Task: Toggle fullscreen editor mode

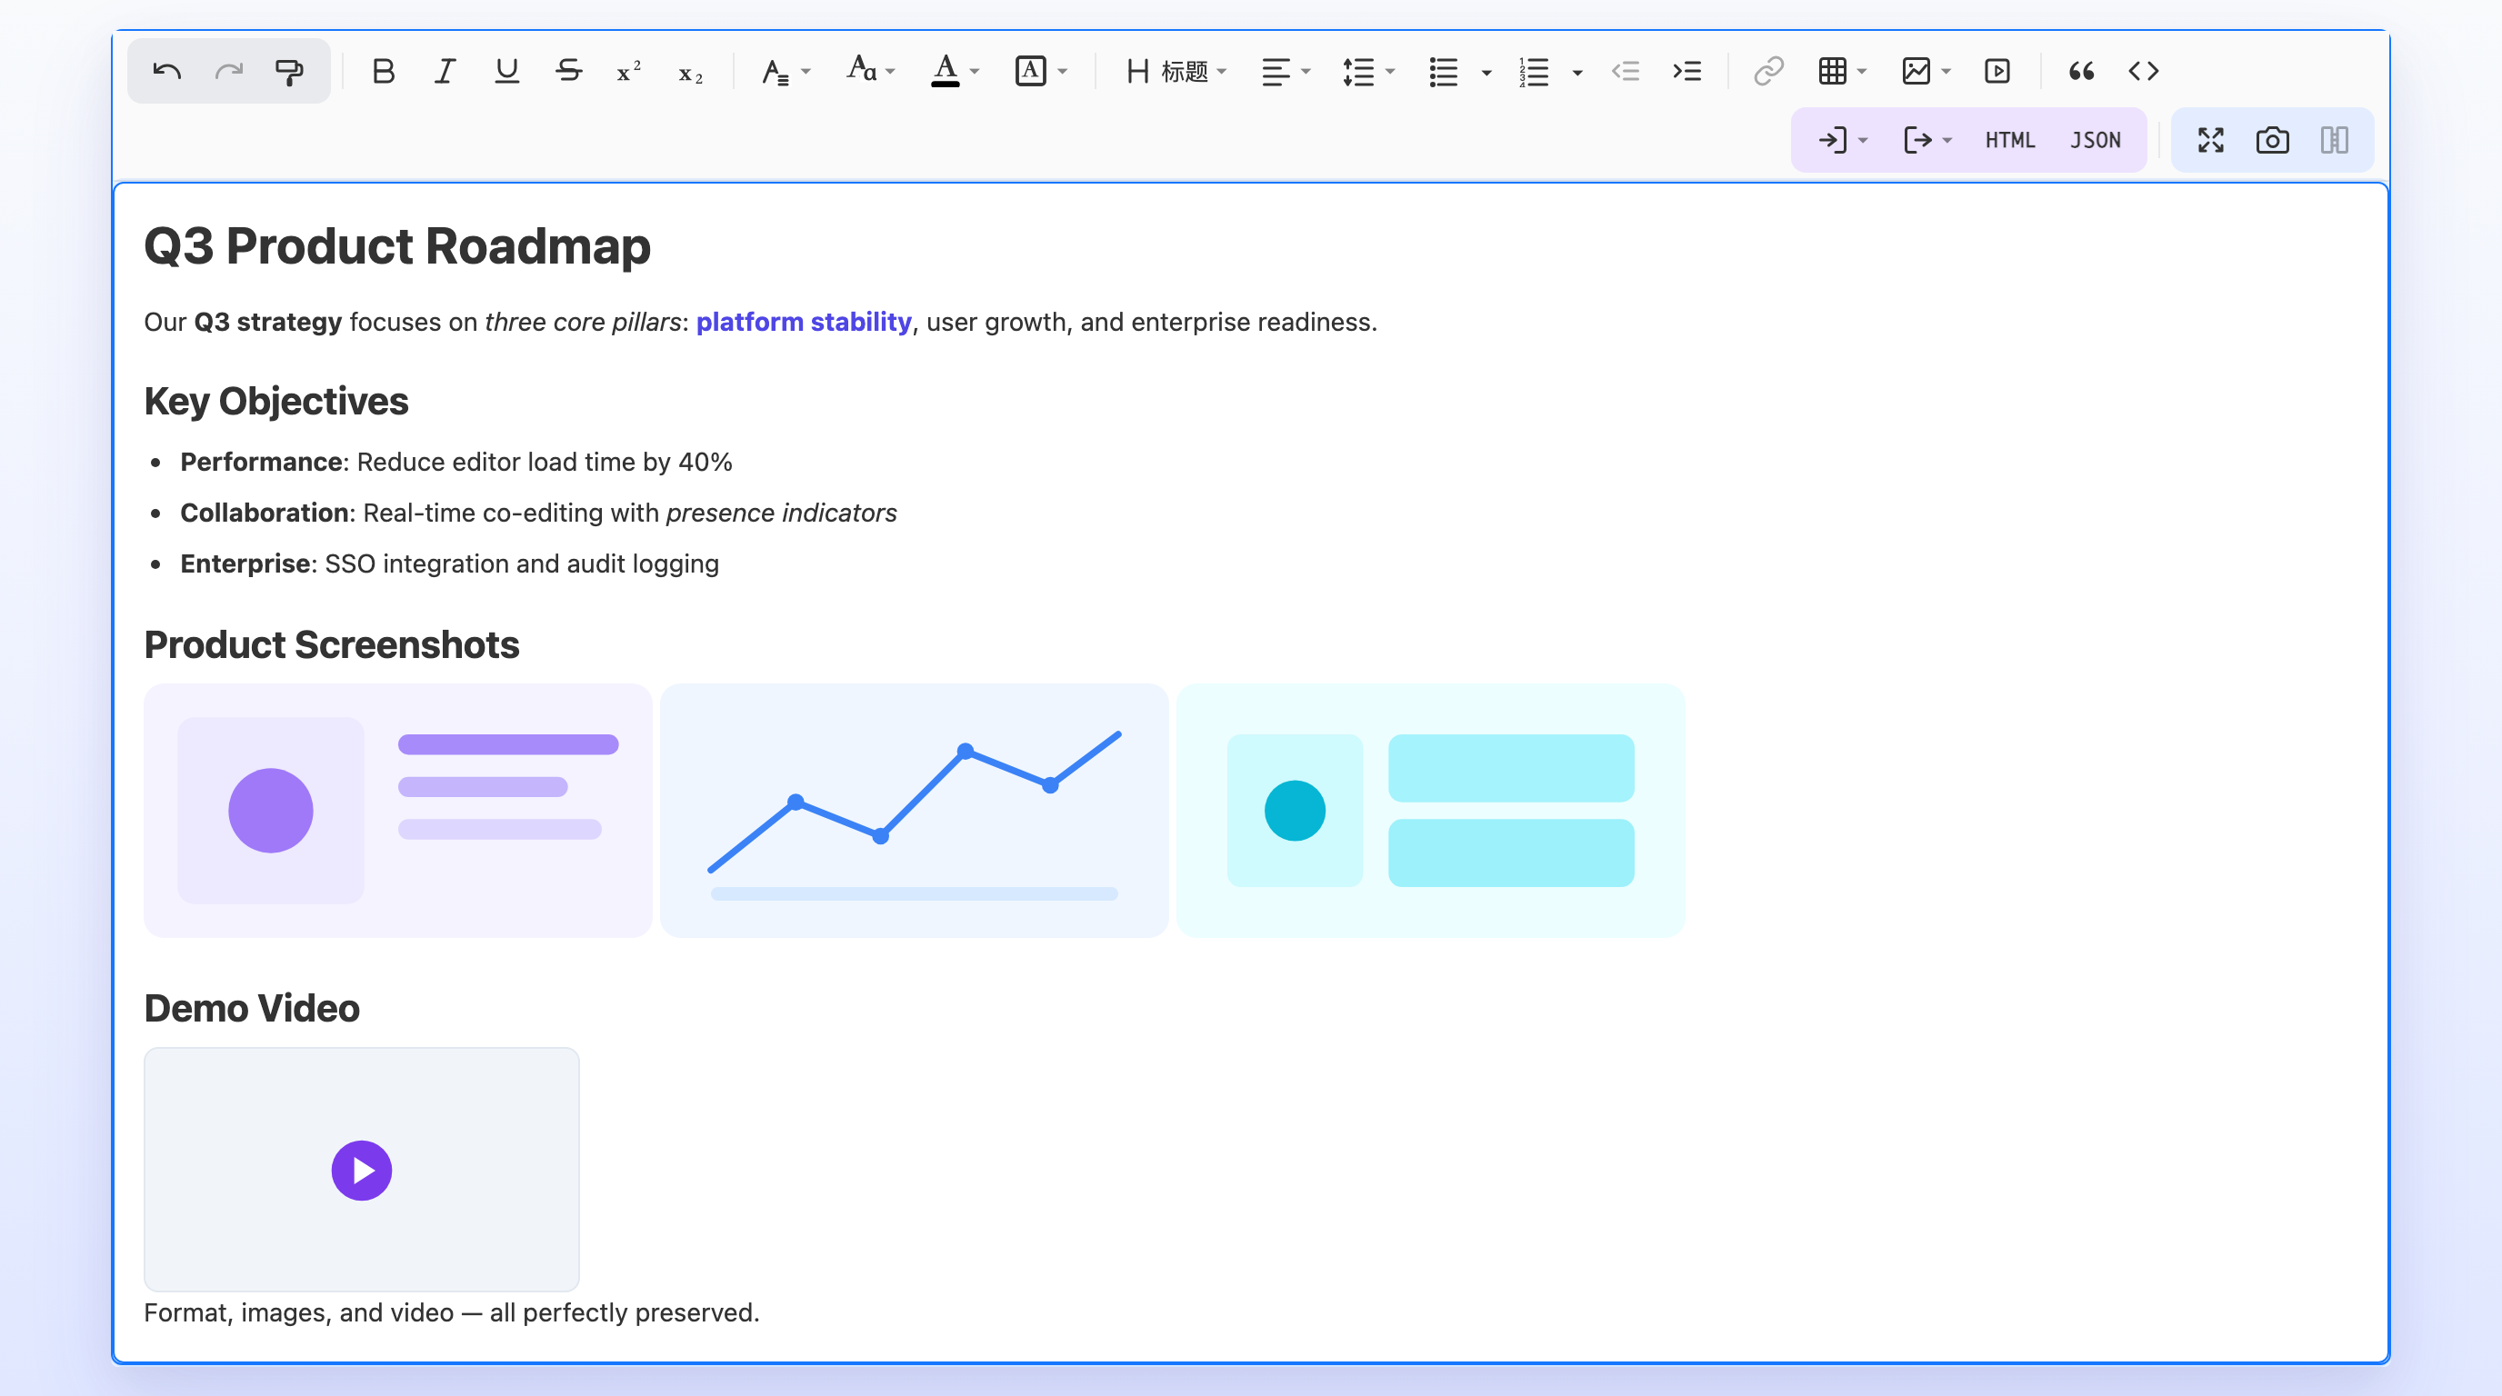Action: pyautogui.click(x=2212, y=140)
